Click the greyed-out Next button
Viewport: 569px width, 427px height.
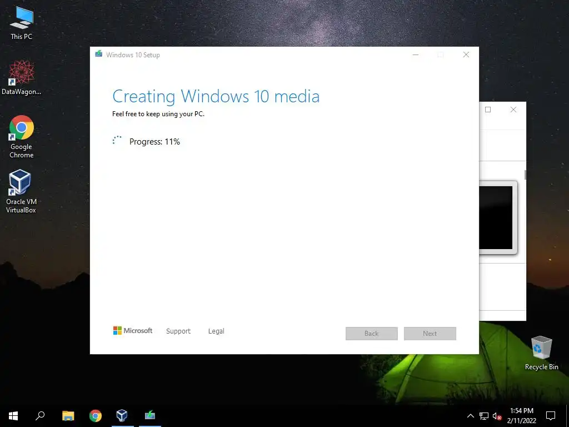pyautogui.click(x=430, y=334)
